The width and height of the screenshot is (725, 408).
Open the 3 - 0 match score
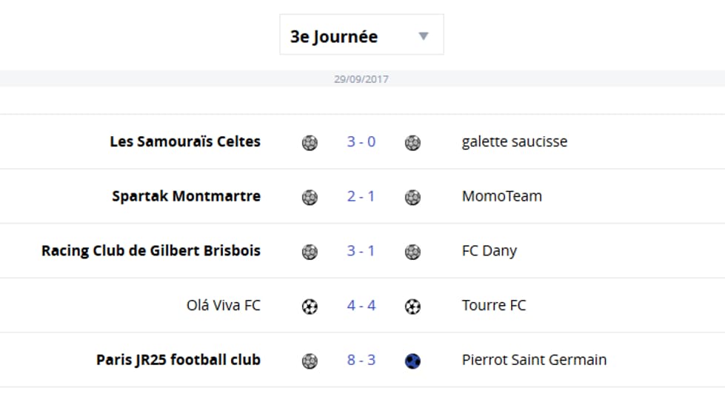[361, 141]
